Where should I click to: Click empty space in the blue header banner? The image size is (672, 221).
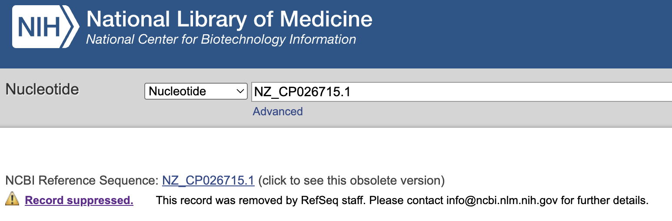[x=522, y=34]
